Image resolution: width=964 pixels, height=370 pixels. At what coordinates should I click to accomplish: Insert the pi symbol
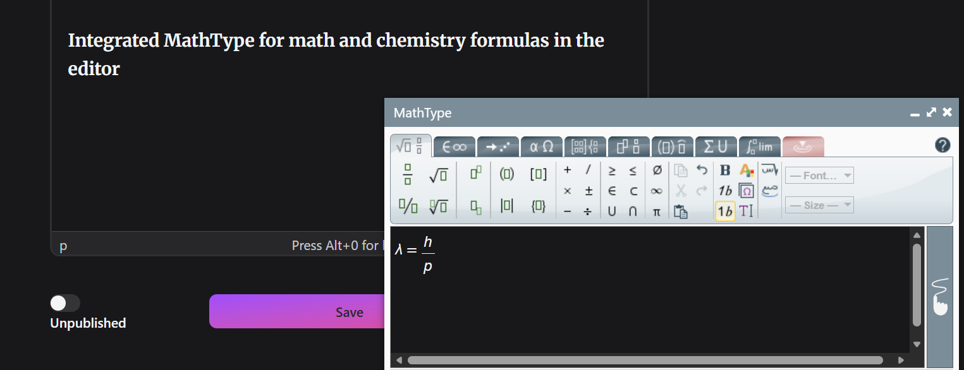click(657, 212)
